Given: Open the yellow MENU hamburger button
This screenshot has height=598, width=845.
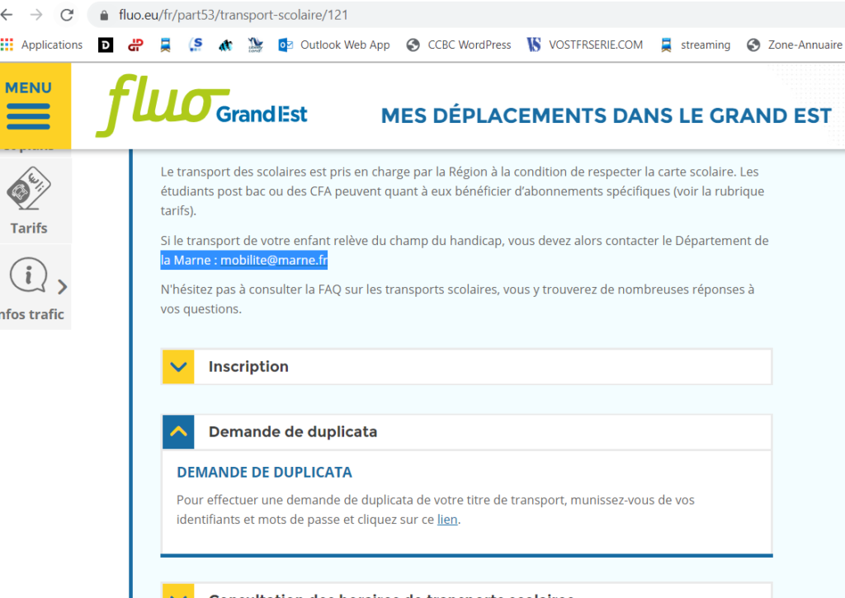Looking at the screenshot, I should pos(35,106).
